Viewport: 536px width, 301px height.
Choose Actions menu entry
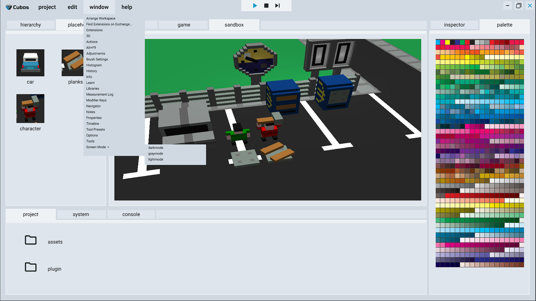92,42
